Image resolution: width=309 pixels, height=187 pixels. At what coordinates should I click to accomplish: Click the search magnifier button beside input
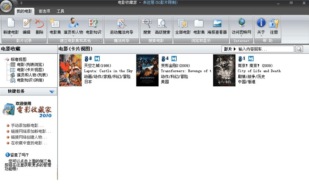click(299, 49)
